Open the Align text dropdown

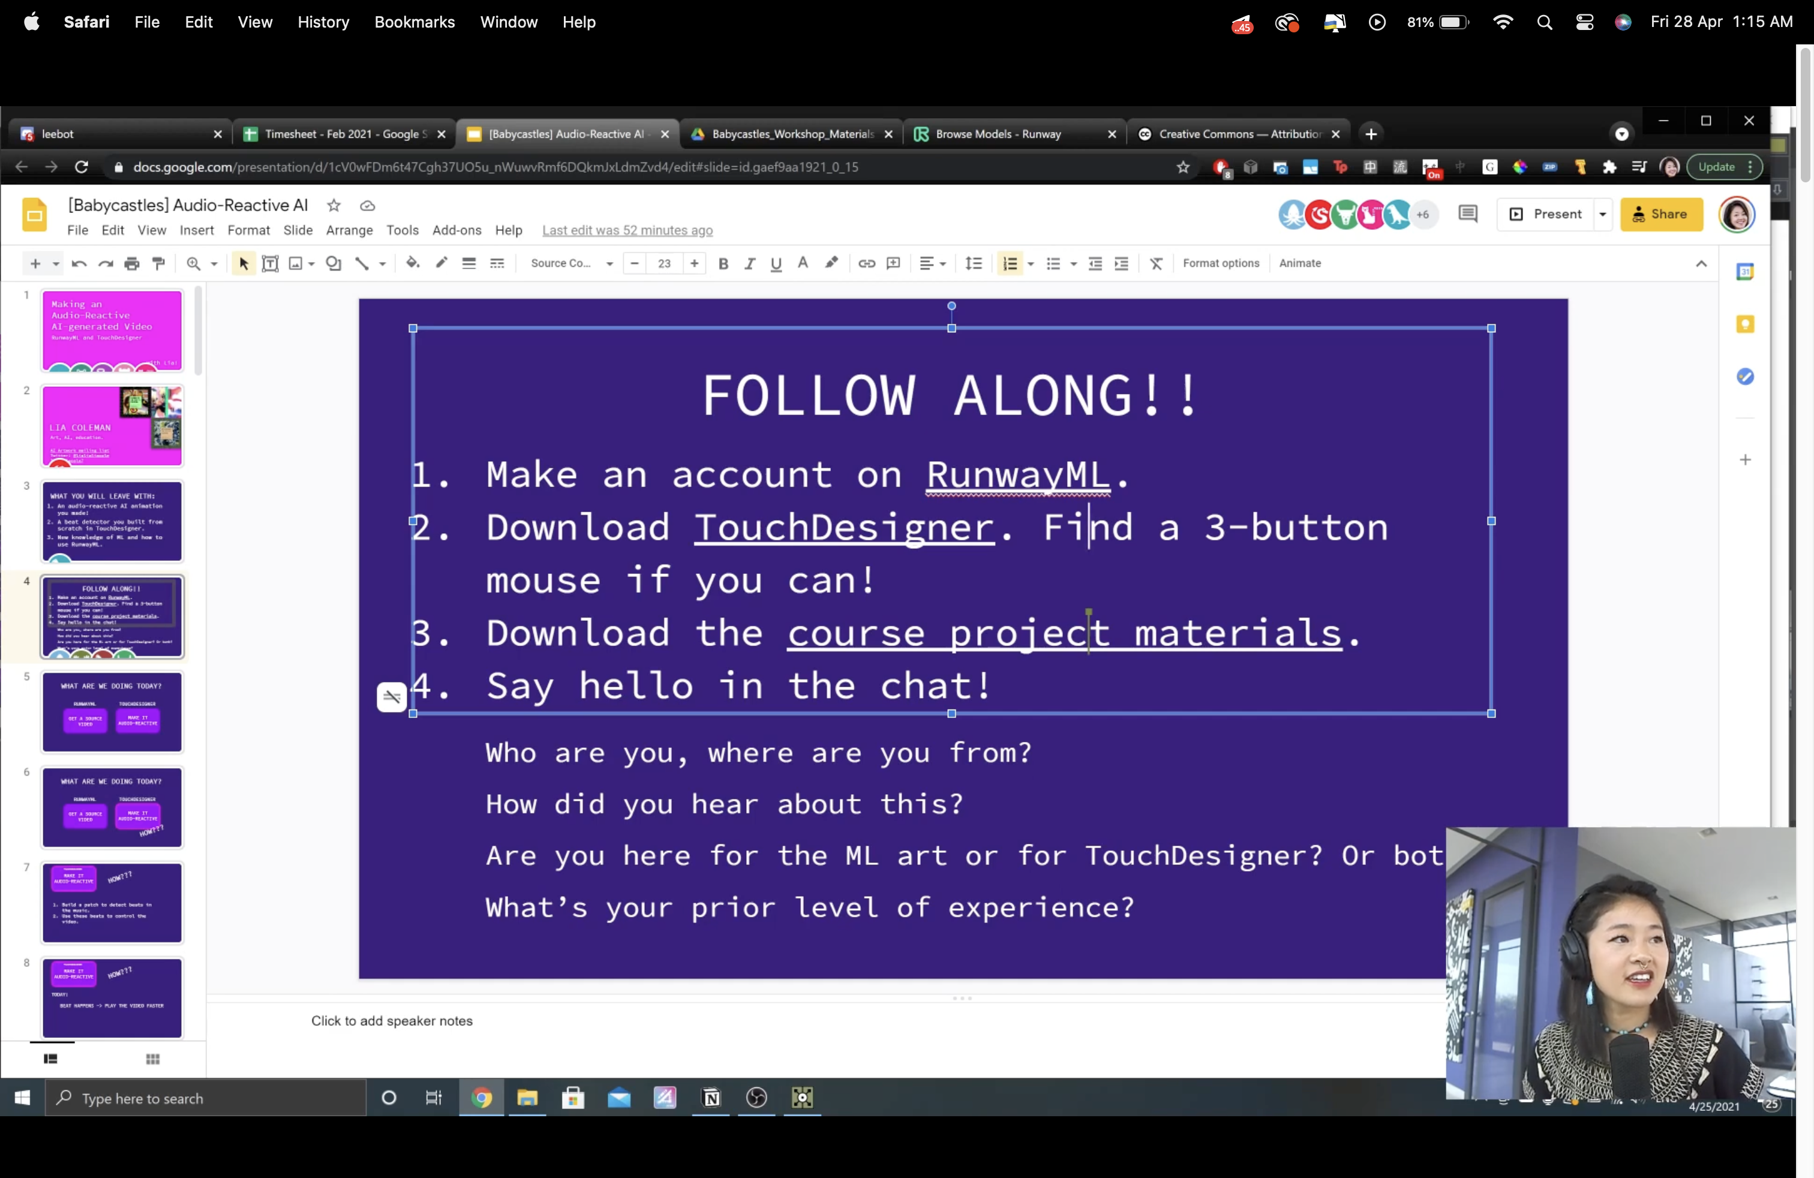(932, 264)
